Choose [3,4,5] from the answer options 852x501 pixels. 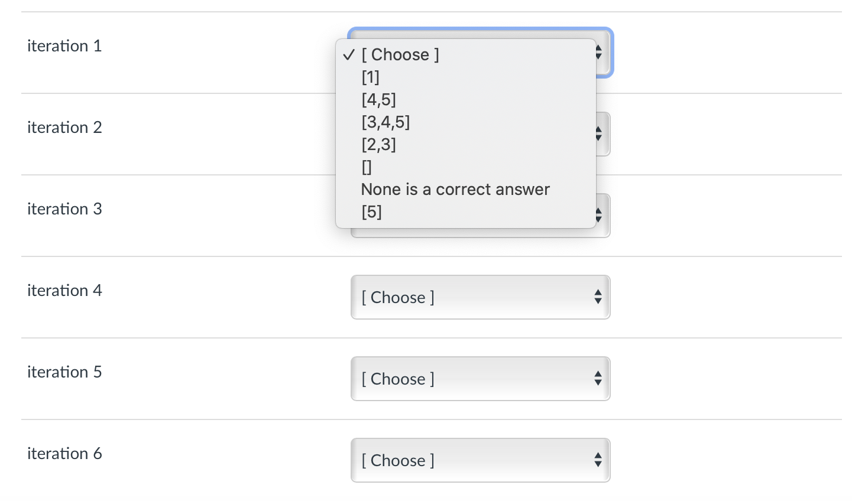pos(385,122)
